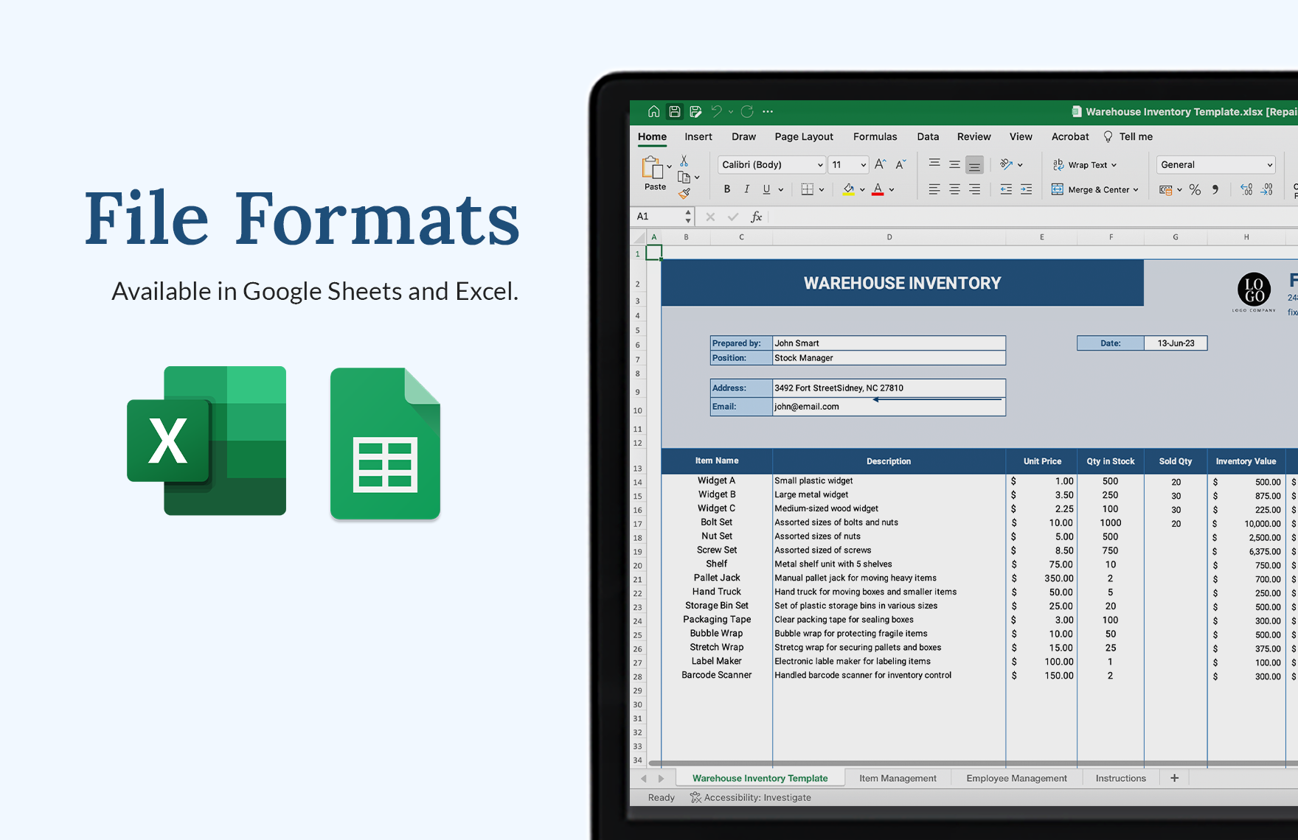Open the Font Color dropdown arrow
The height and width of the screenshot is (840, 1298).
(892, 189)
